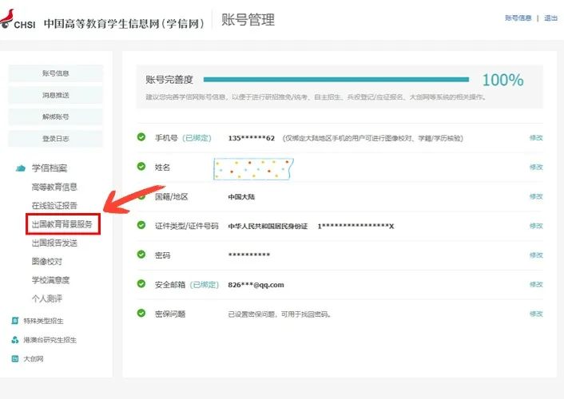This screenshot has height=399, width=564.
Task: Click the email 826***@qq.com
Action: point(256,285)
